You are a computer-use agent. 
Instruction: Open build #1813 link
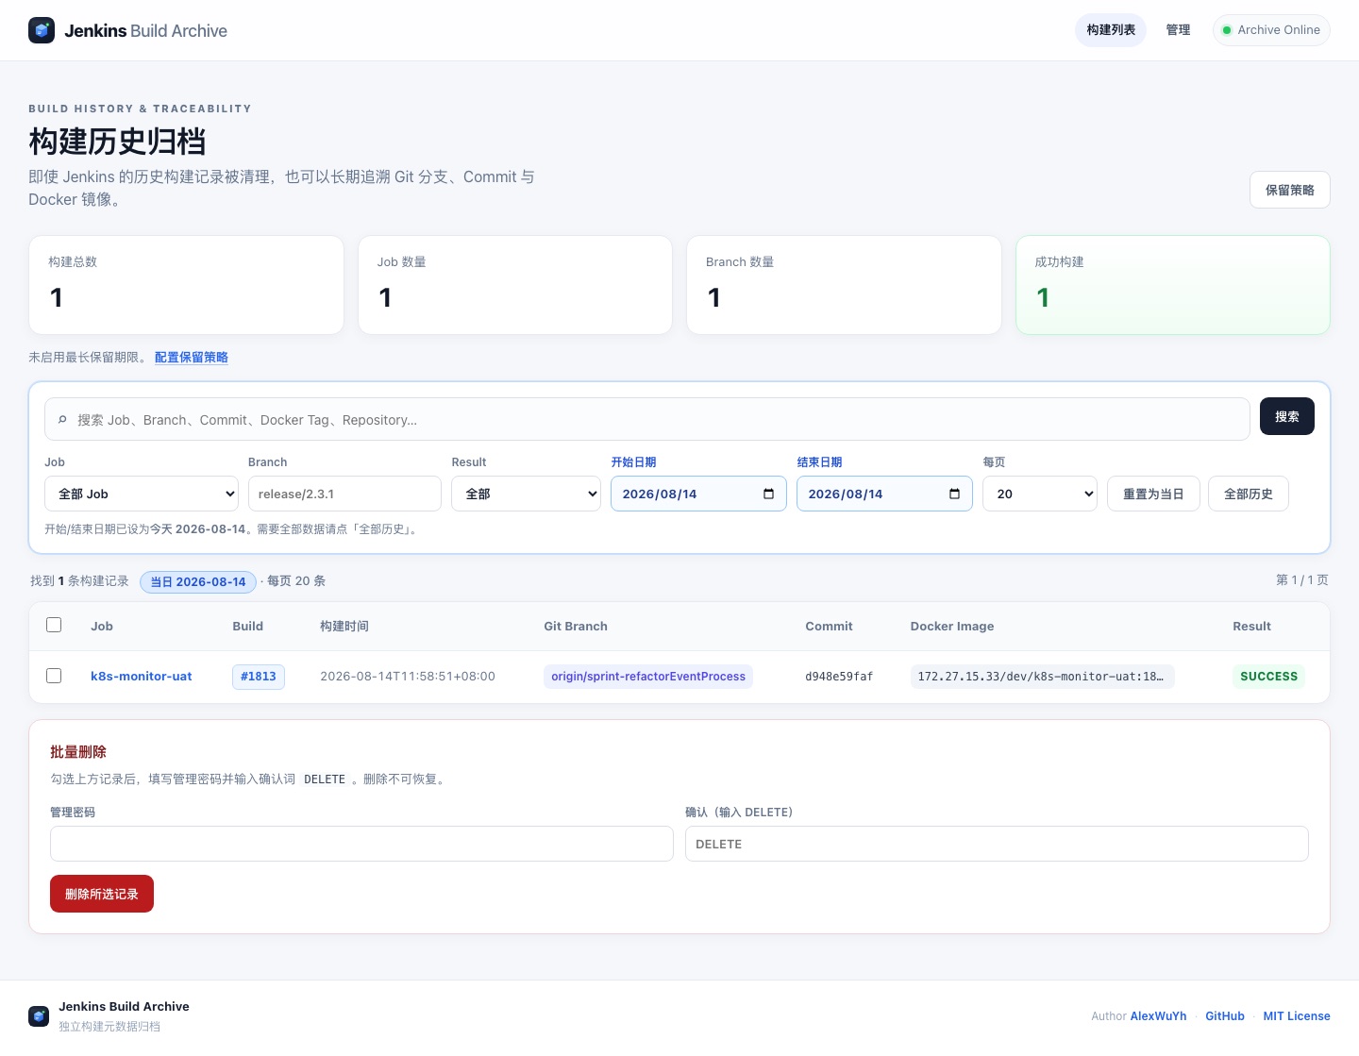pos(259,677)
